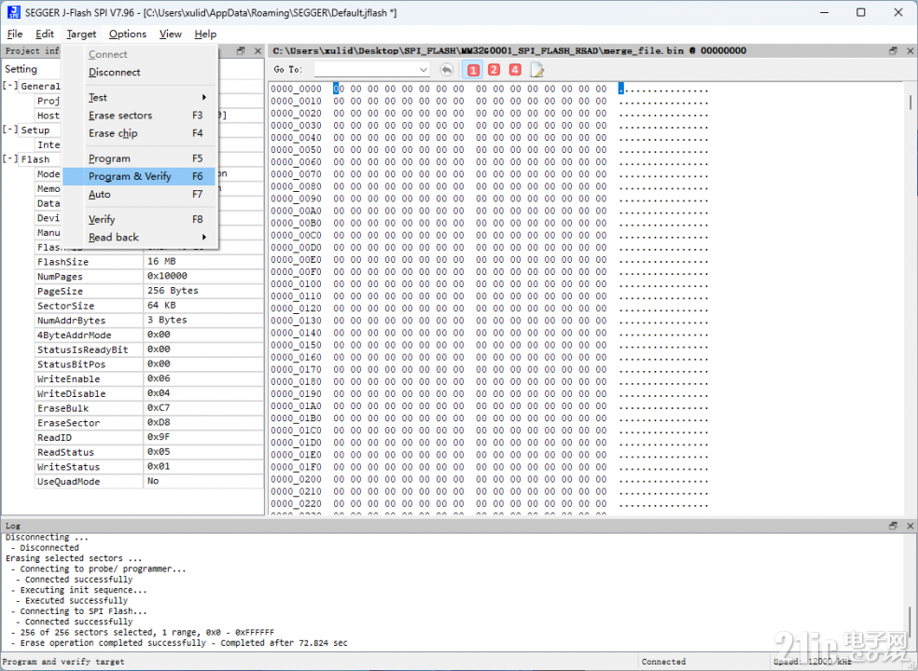
Task: Click the 4ByteAddrMode setting row
Action: click(x=148, y=335)
